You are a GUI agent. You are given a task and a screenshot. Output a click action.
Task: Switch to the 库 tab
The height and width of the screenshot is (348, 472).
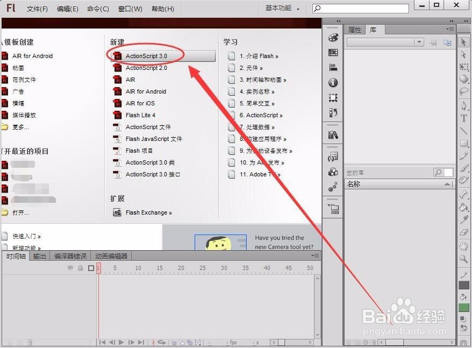coord(373,30)
